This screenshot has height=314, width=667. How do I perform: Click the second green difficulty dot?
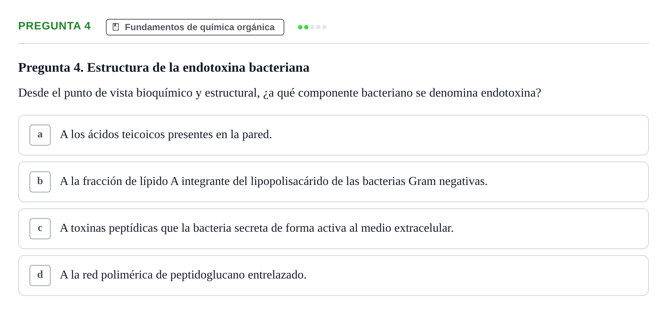click(x=306, y=27)
